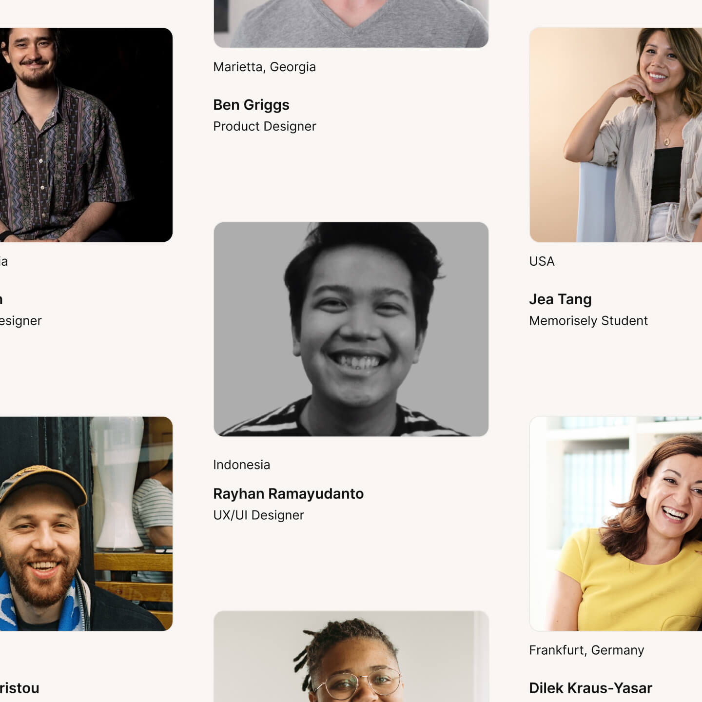
Task: Open Rayhan Ramayudanto's grayscale profile photo
Action: (x=351, y=329)
